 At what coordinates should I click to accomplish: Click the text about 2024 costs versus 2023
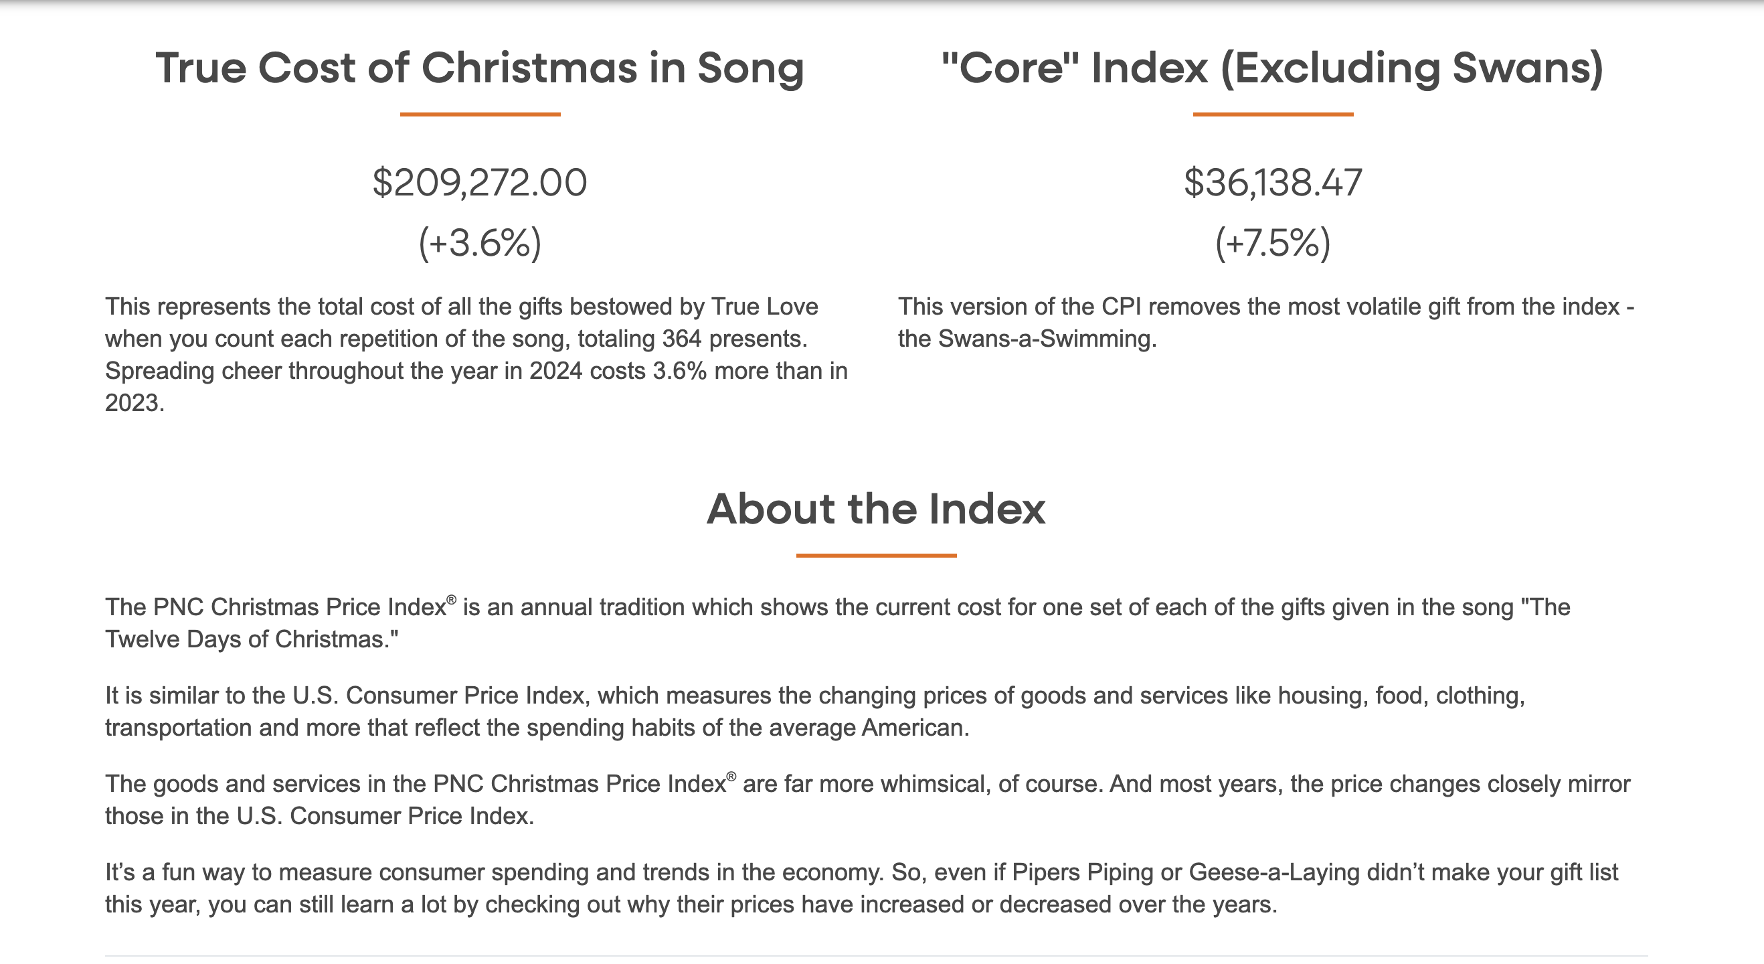coord(476,386)
